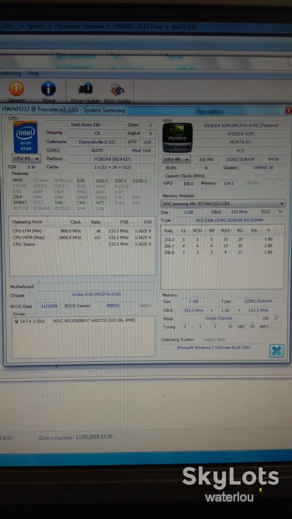Open the Samsung memory module dropdown
Image resolution: width=292 pixels, height=519 pixels.
tap(223, 204)
